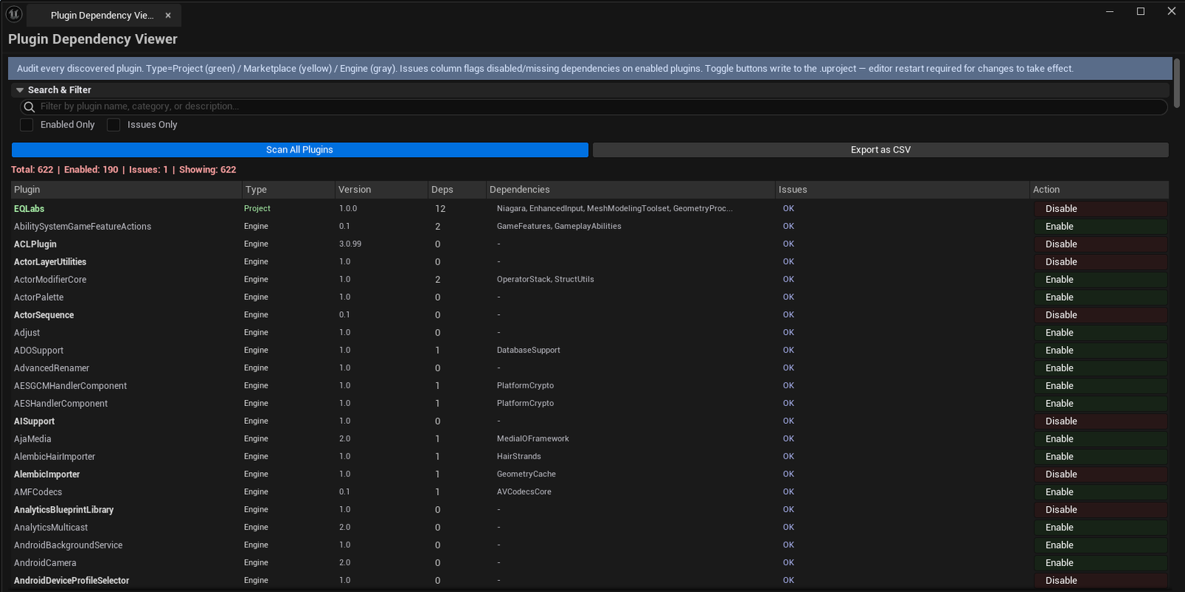Disable the ActorSequence plugin
This screenshot has width=1185, height=592.
(1101, 315)
